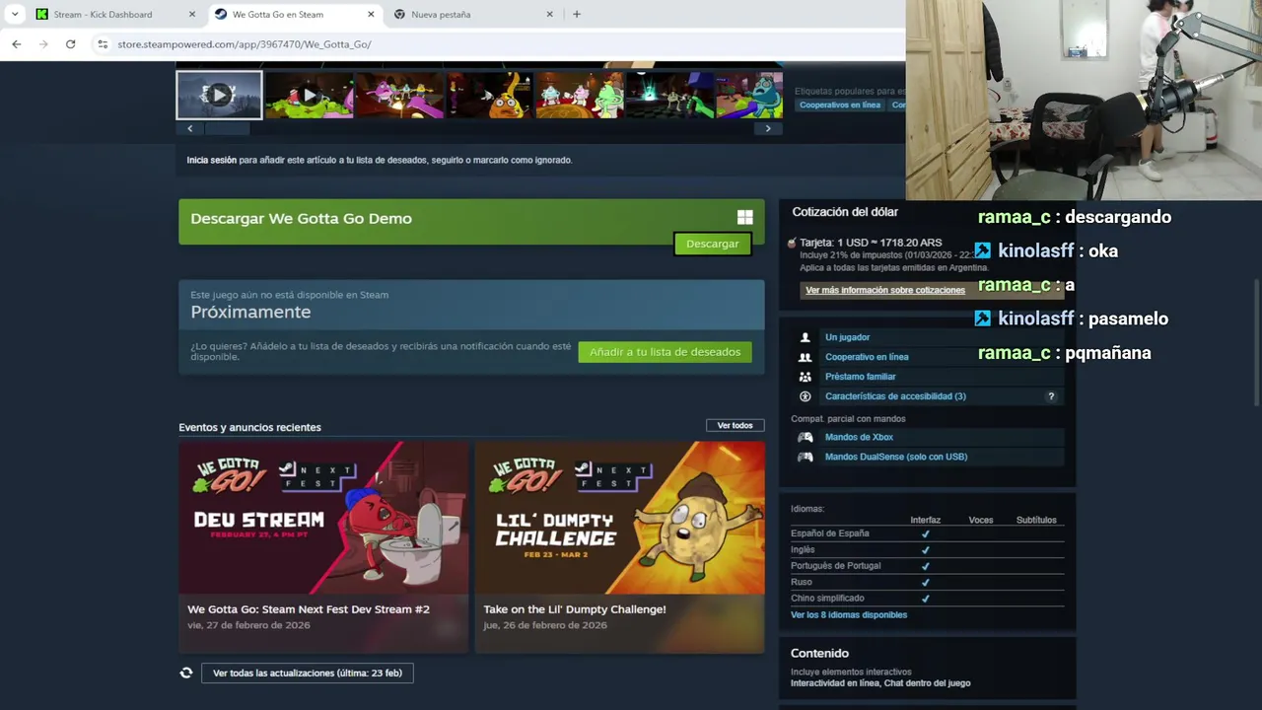
Task: Click the family sharing icon
Action: (x=806, y=377)
